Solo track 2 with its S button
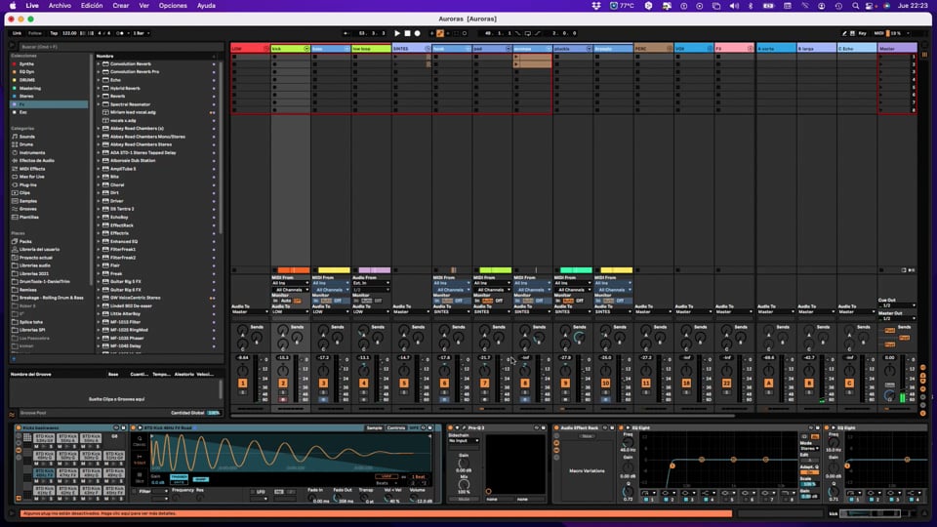The width and height of the screenshot is (937, 527). [x=283, y=392]
